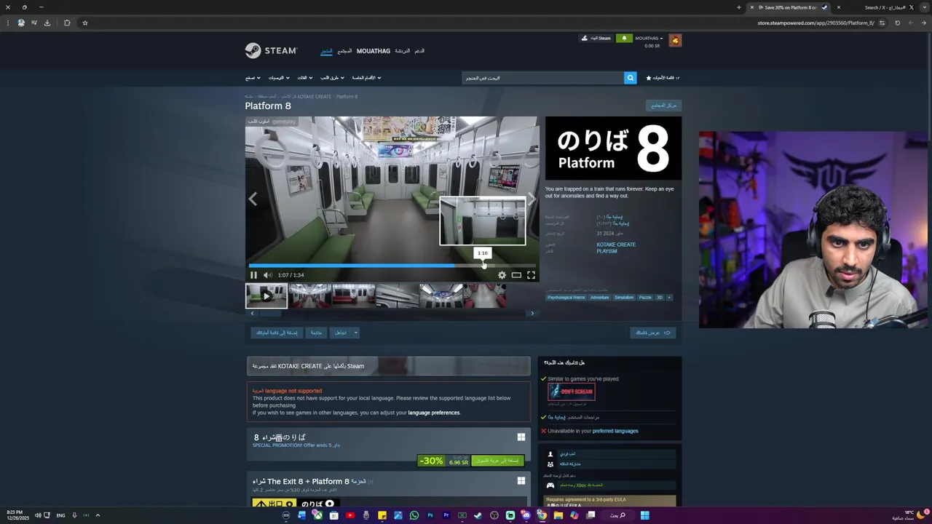
Task: Open the community tab in Steam header
Action: coord(344,51)
